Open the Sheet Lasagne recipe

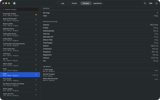pyautogui.click(x=20, y=90)
